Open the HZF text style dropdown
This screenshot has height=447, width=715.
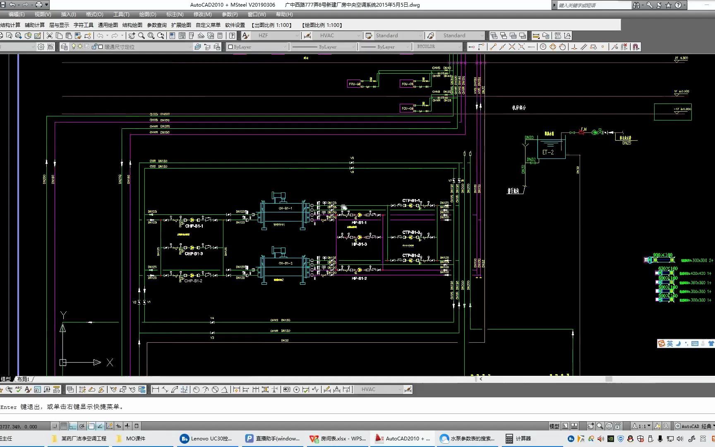[276, 36]
